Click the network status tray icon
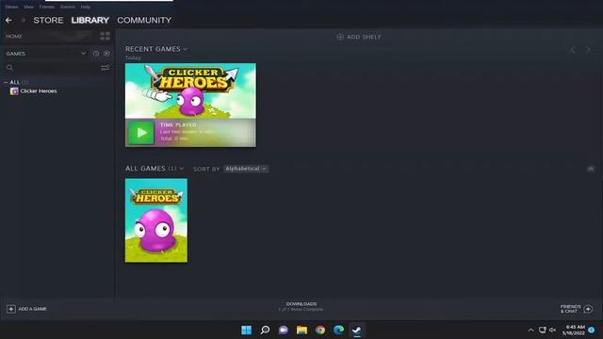Viewport: 603px width, 339px height. pos(543,330)
